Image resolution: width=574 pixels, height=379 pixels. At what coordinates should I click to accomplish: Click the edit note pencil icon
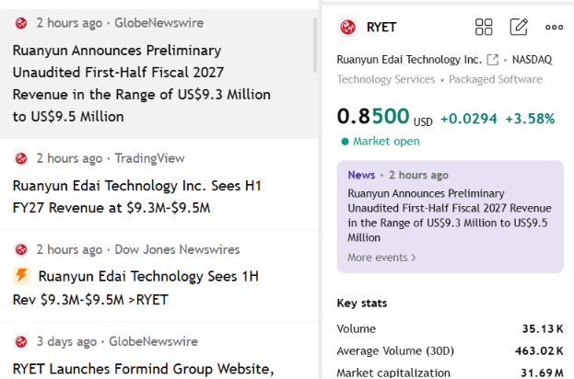[519, 27]
